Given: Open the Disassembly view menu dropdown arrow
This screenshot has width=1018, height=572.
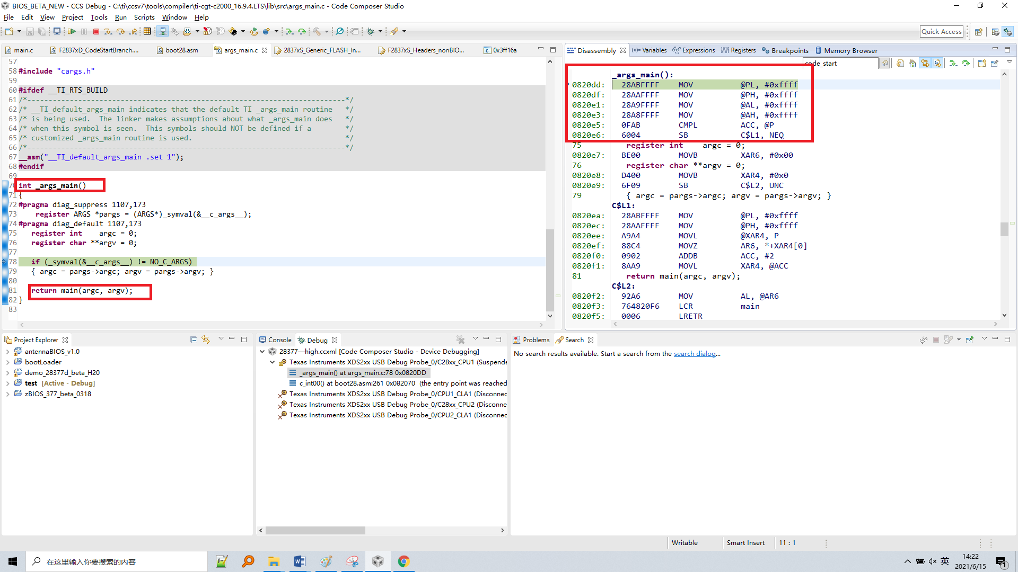Looking at the screenshot, I should pyautogui.click(x=1010, y=62).
